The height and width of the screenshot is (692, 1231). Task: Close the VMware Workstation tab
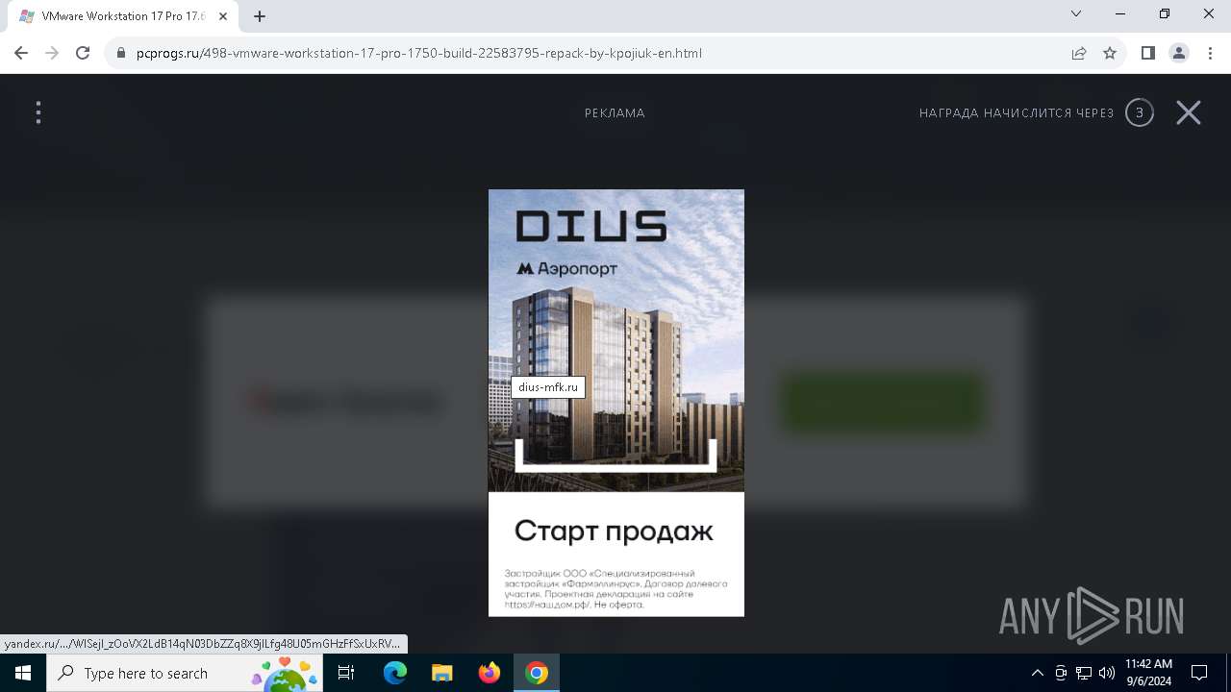pyautogui.click(x=223, y=16)
